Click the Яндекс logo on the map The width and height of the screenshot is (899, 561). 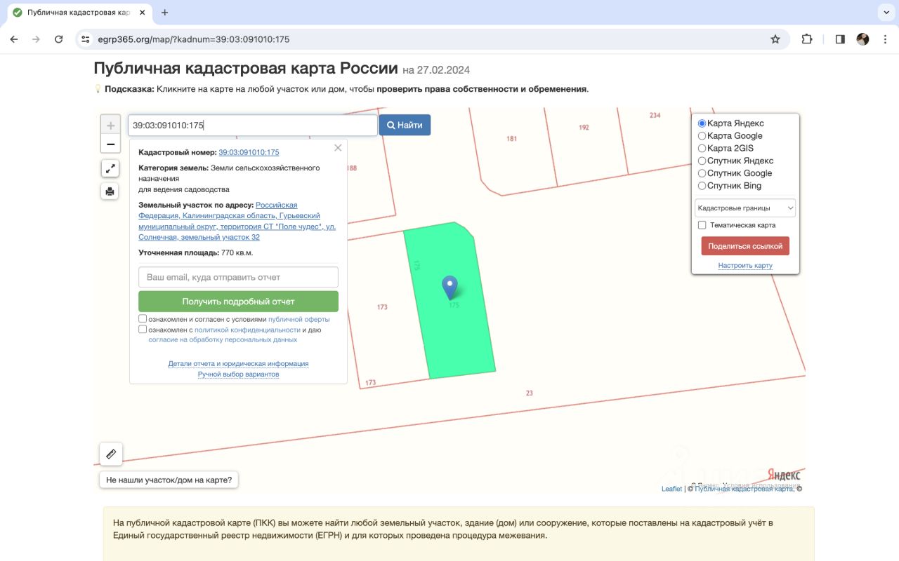pyautogui.click(x=783, y=475)
